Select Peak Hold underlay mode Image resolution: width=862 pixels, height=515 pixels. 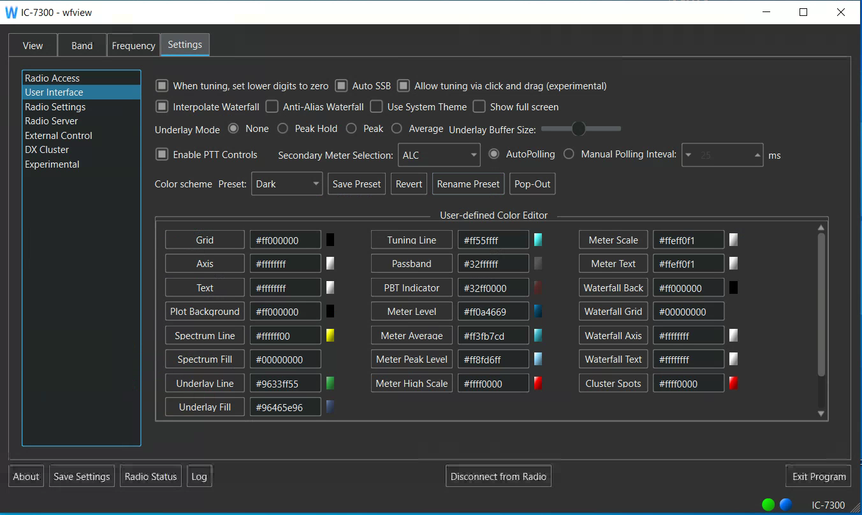pos(282,128)
